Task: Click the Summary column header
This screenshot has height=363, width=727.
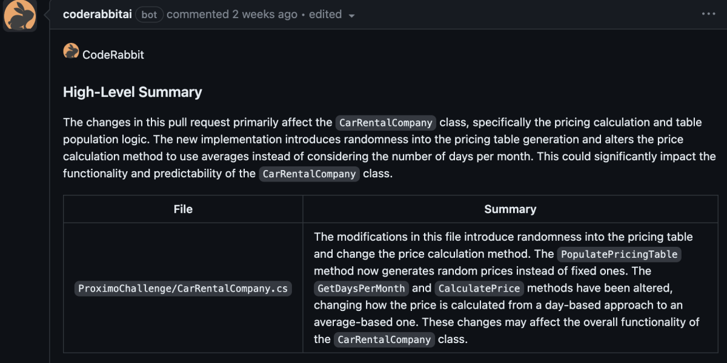Action: coord(510,209)
